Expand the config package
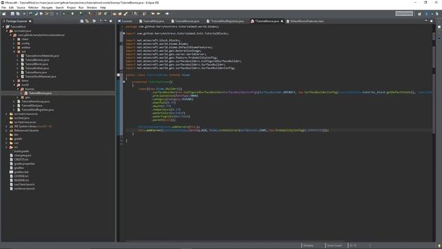 click(x=14, y=44)
